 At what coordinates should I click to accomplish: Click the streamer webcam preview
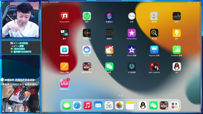[x=21, y=20]
